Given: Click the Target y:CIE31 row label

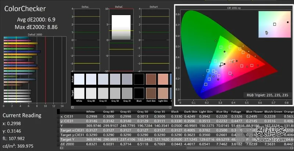Looking at the screenshot, I should [72, 135].
